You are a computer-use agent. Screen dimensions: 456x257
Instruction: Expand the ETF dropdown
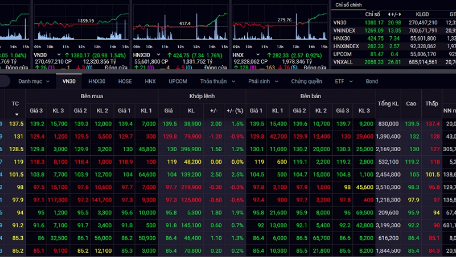point(344,82)
